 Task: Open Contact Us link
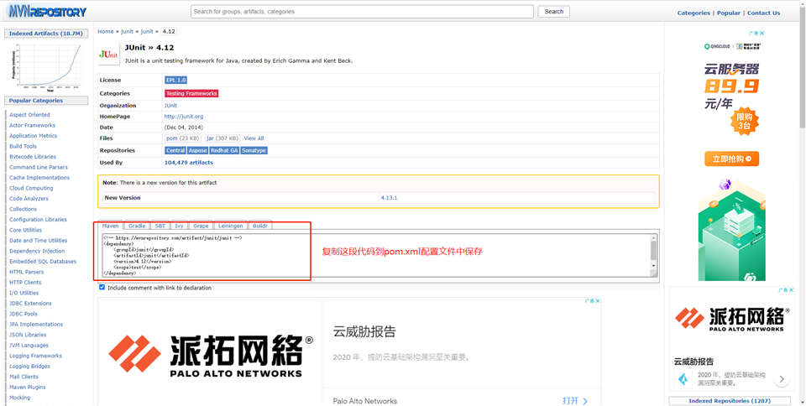coord(763,13)
